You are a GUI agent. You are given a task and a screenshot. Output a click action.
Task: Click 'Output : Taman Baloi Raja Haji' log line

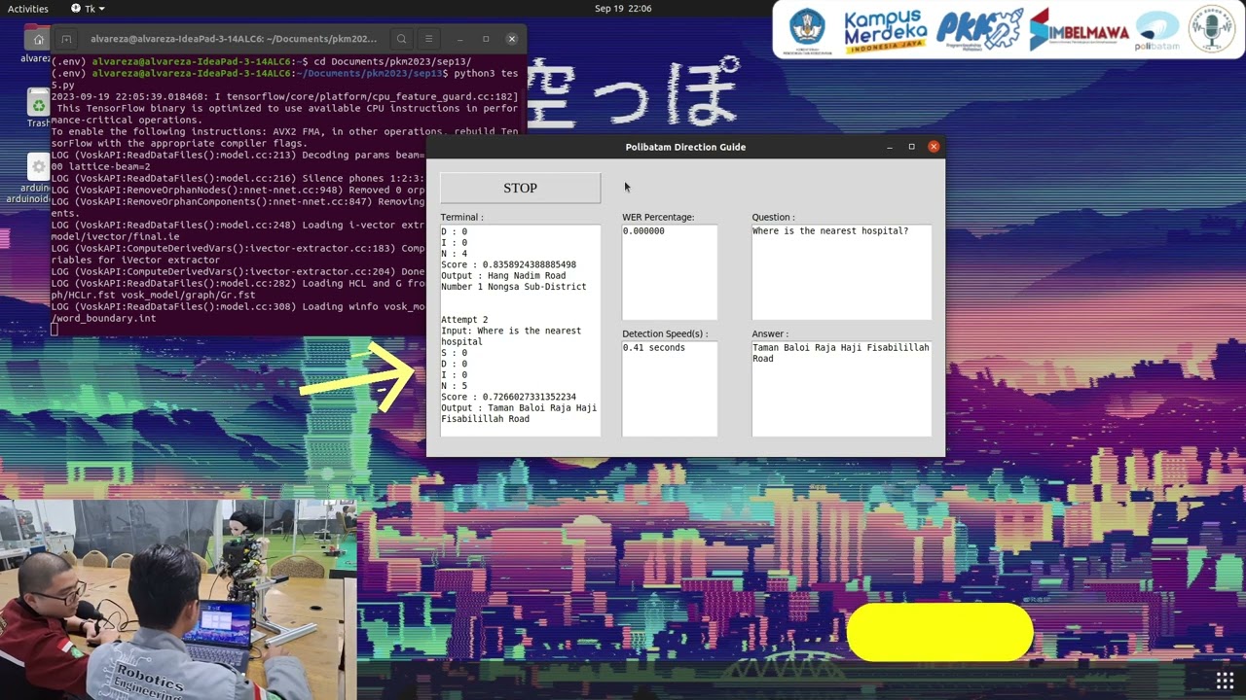pyautogui.click(x=519, y=408)
